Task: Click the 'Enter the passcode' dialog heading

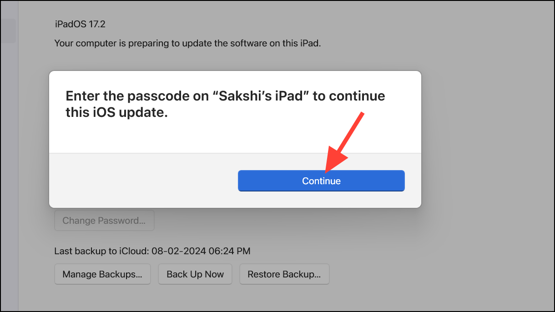Action: tap(225, 96)
